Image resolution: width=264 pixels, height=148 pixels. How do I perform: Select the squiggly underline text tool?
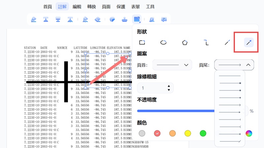(70, 19)
